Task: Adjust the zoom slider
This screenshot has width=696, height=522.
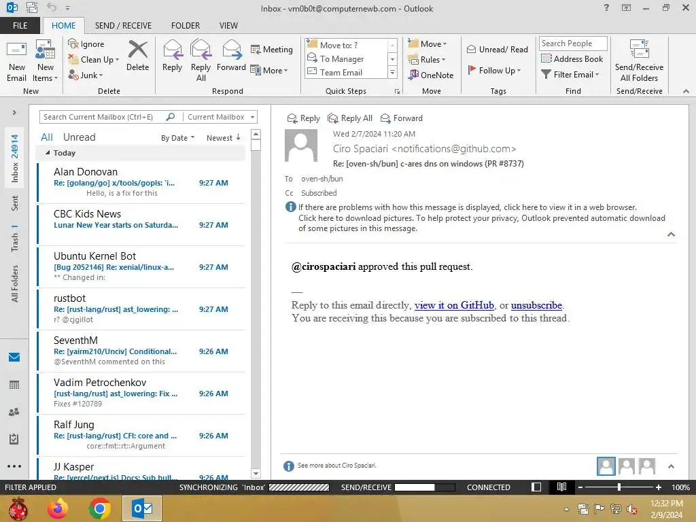Action: (619, 487)
